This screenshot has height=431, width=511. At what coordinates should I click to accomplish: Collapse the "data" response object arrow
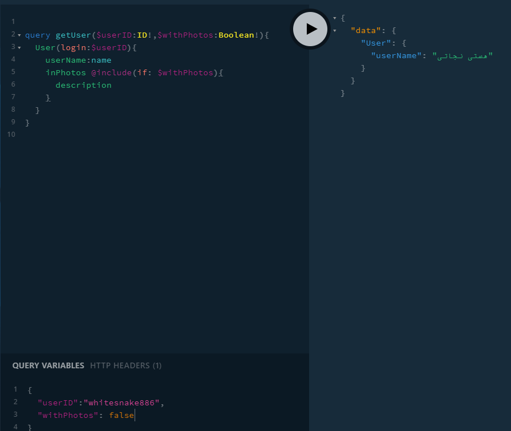335,31
